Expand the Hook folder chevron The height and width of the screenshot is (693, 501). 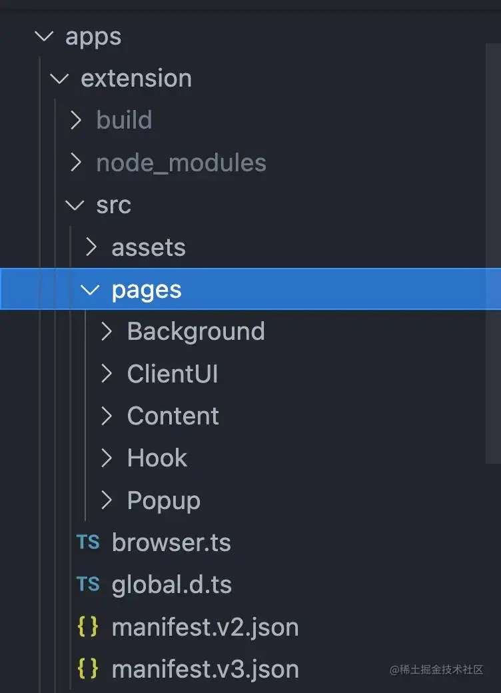click(x=107, y=458)
